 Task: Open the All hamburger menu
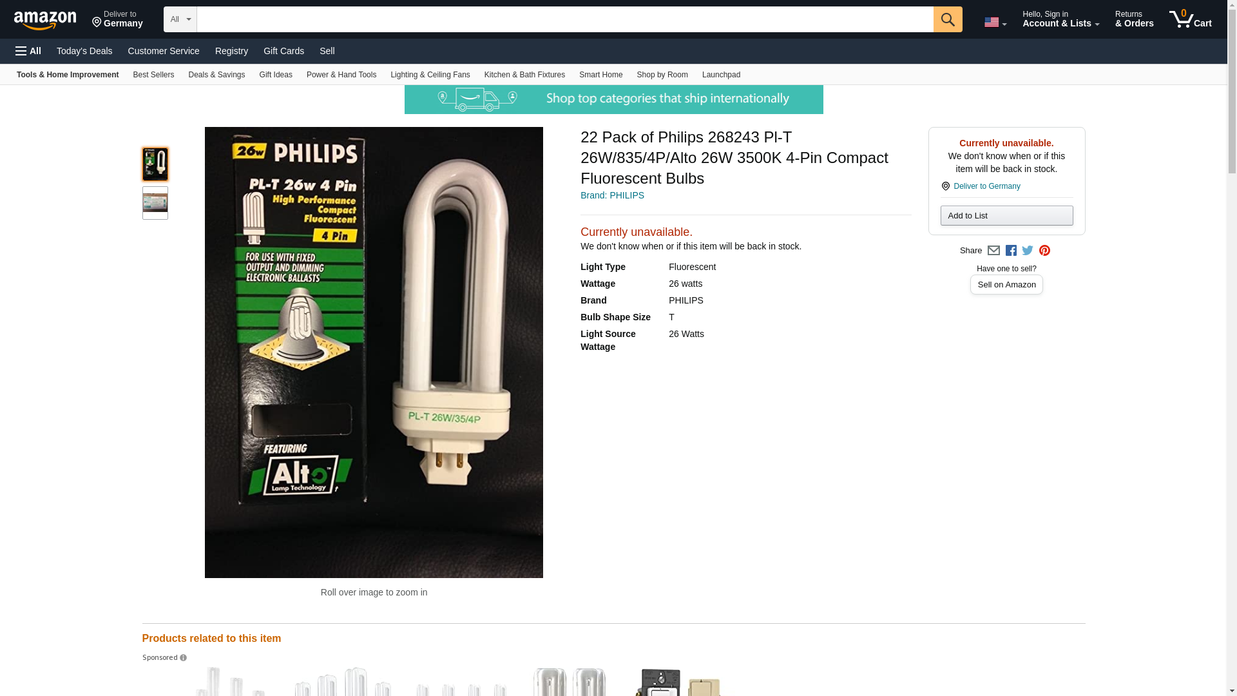click(x=28, y=51)
